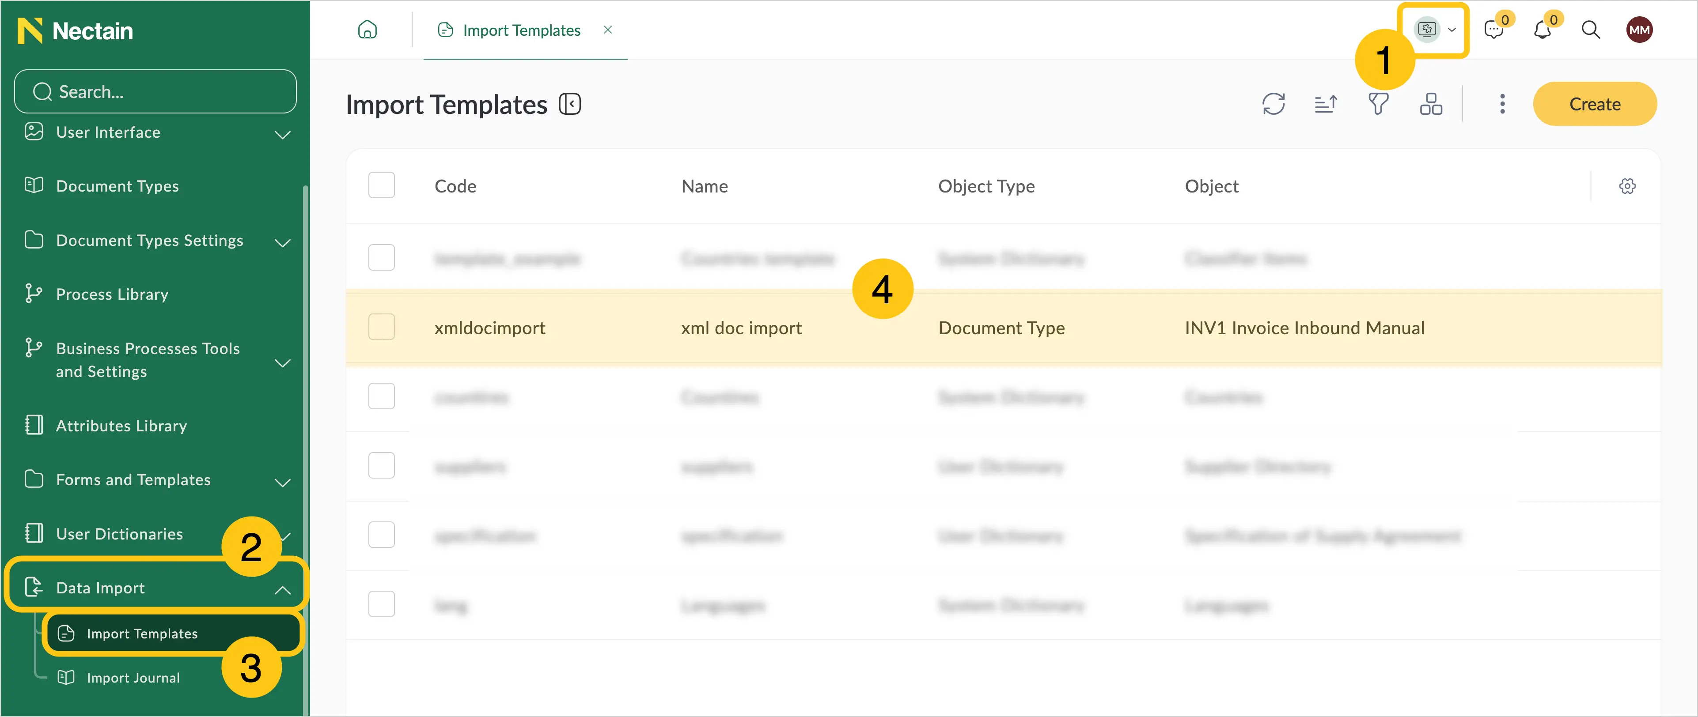1698x717 pixels.
Task: Open the chat messages icon
Action: pos(1493,30)
